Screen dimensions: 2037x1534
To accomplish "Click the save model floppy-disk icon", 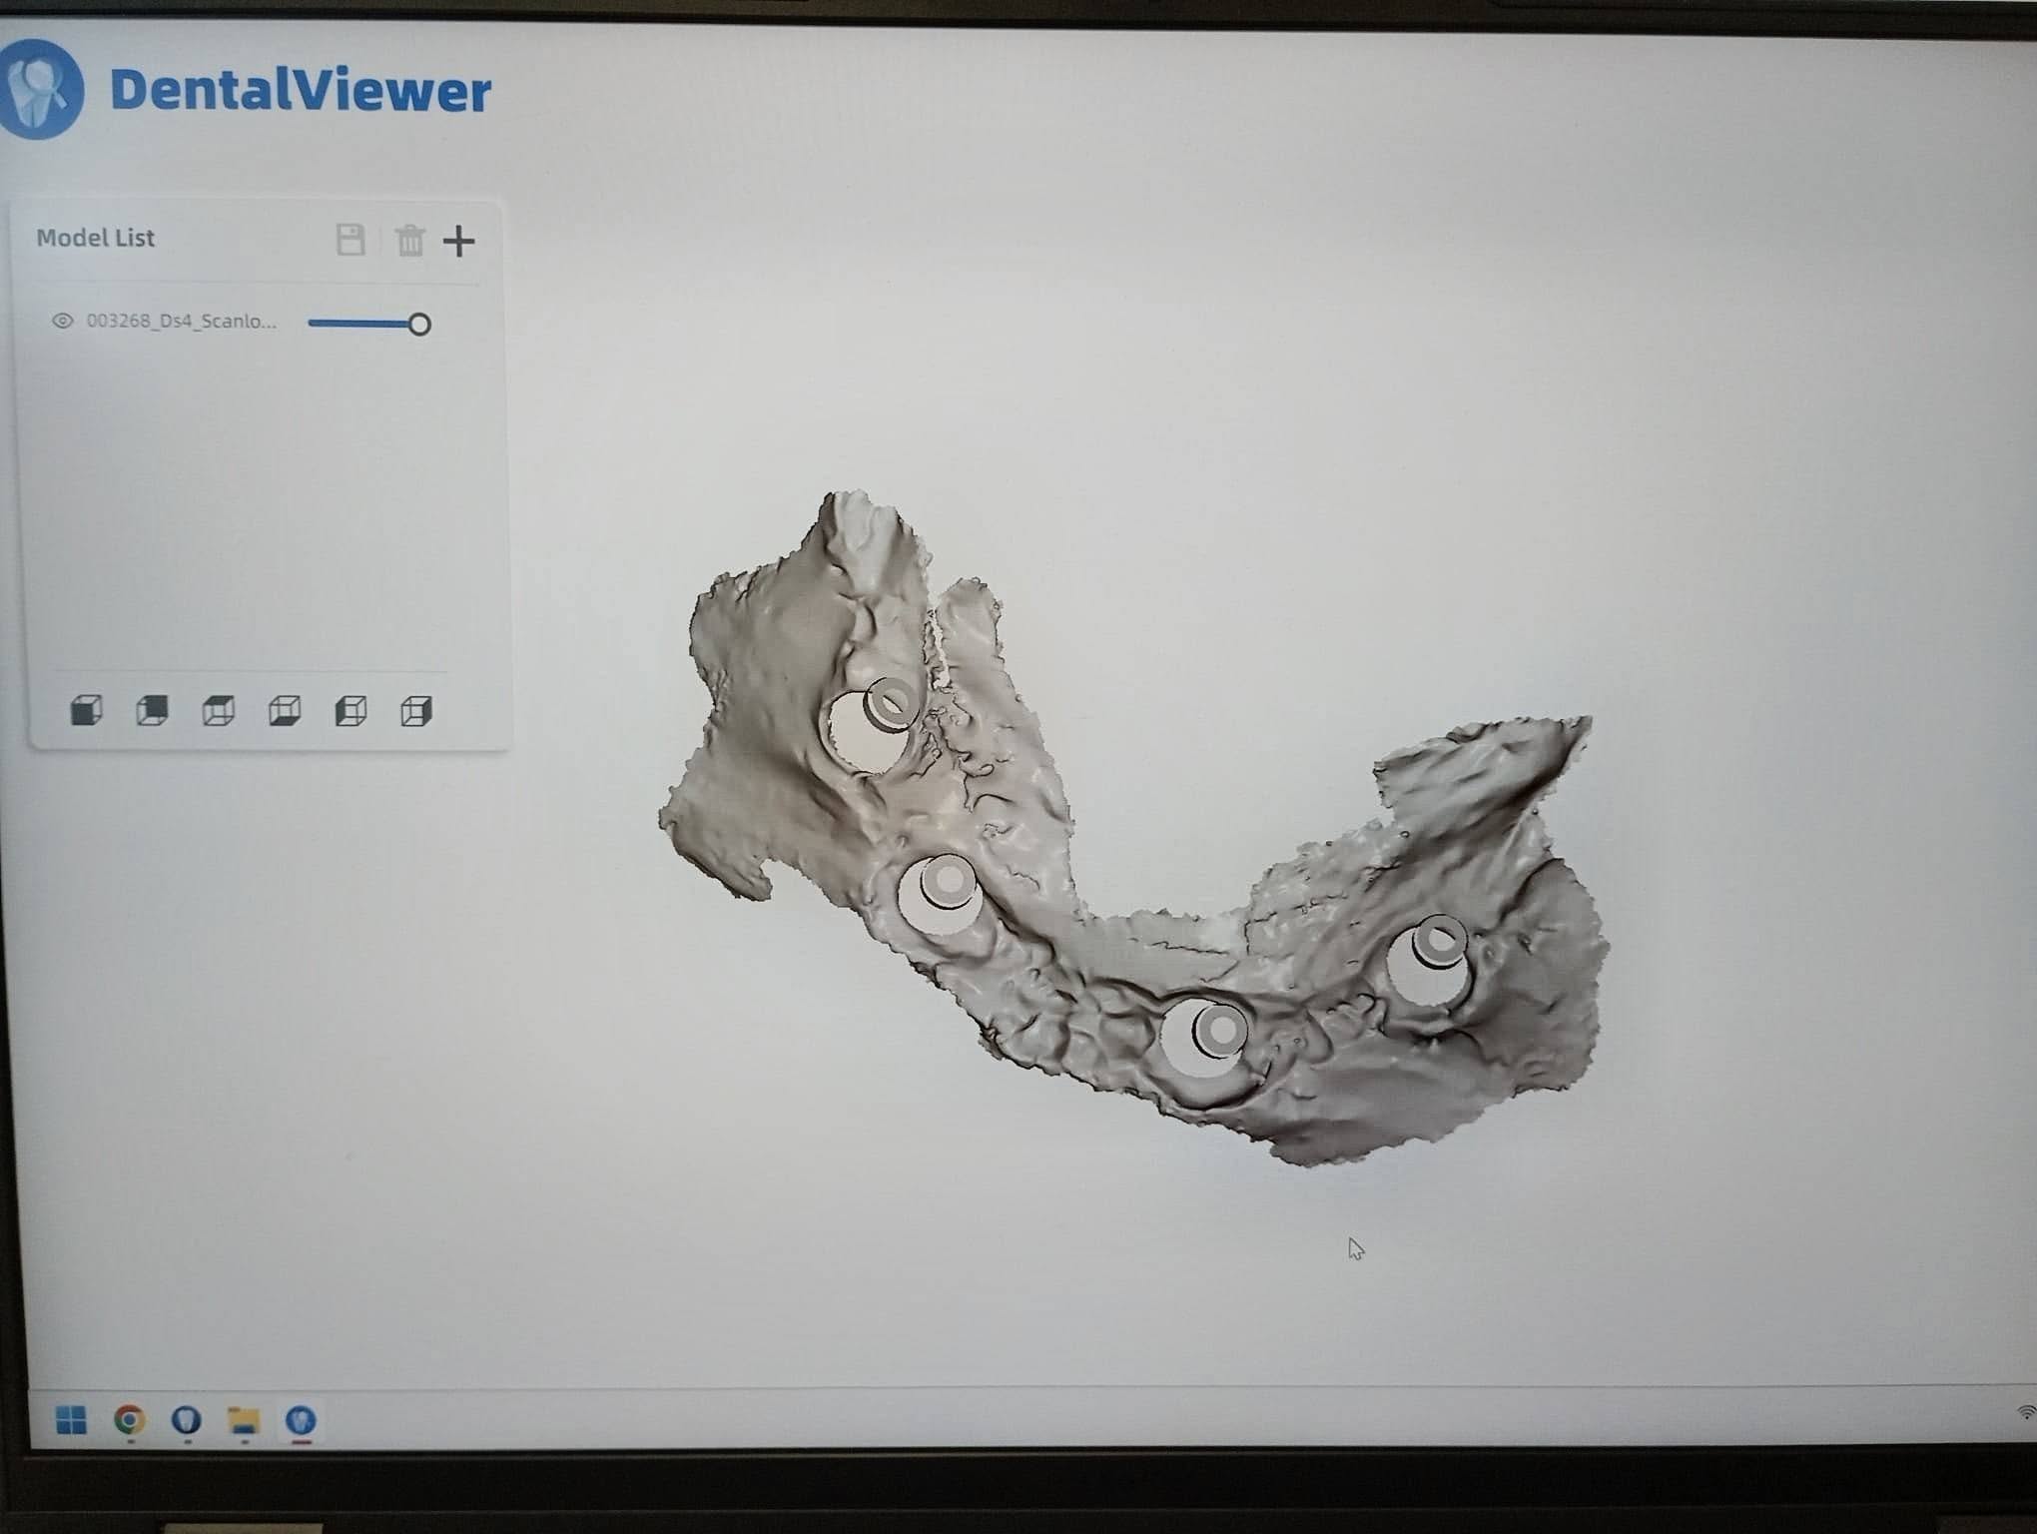I will pyautogui.click(x=350, y=241).
